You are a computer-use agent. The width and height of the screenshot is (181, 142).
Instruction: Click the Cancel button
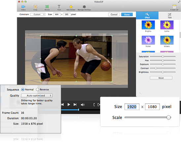[x=114, y=14]
